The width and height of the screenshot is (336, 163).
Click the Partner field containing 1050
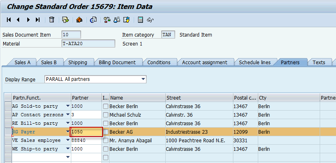[86, 132]
